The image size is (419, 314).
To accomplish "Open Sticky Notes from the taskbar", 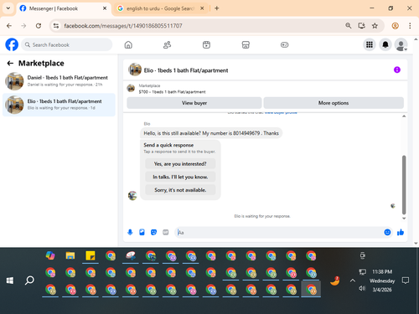I will coord(91,255).
